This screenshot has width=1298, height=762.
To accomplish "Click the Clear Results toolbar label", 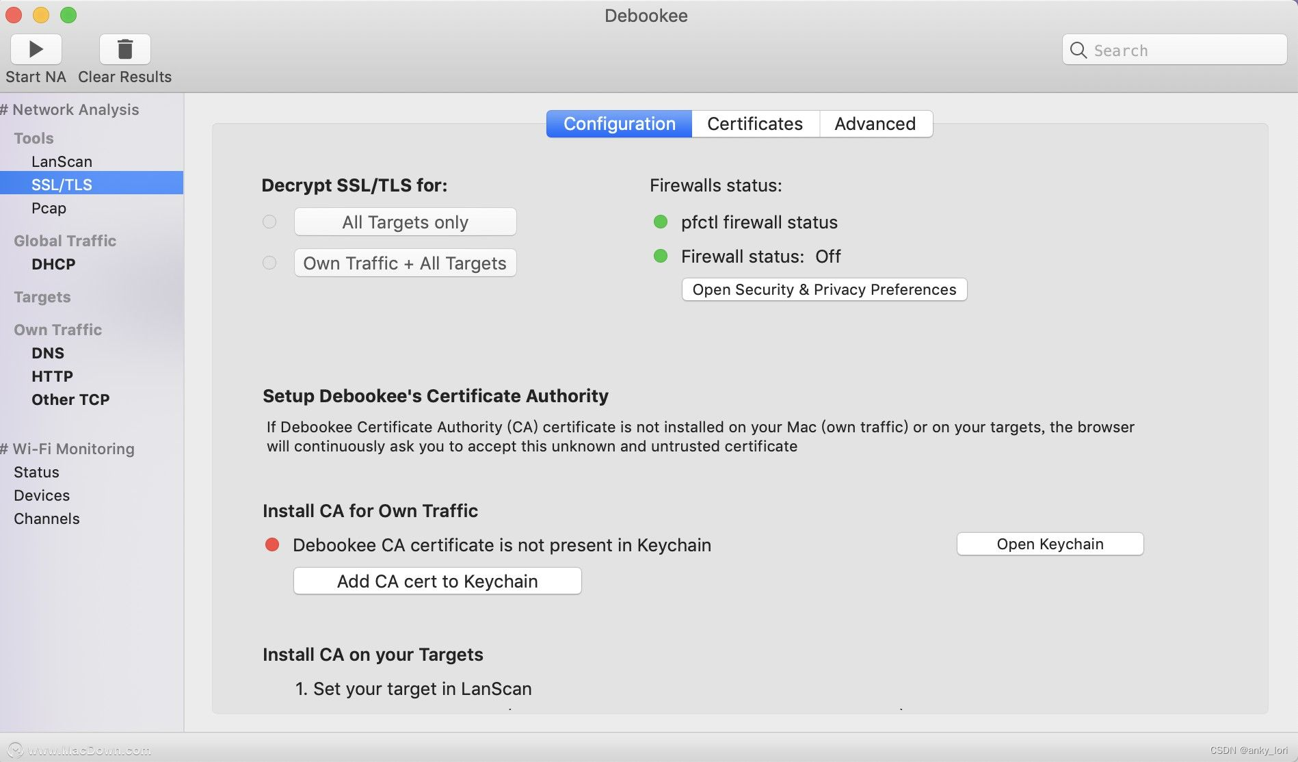I will pyautogui.click(x=124, y=77).
